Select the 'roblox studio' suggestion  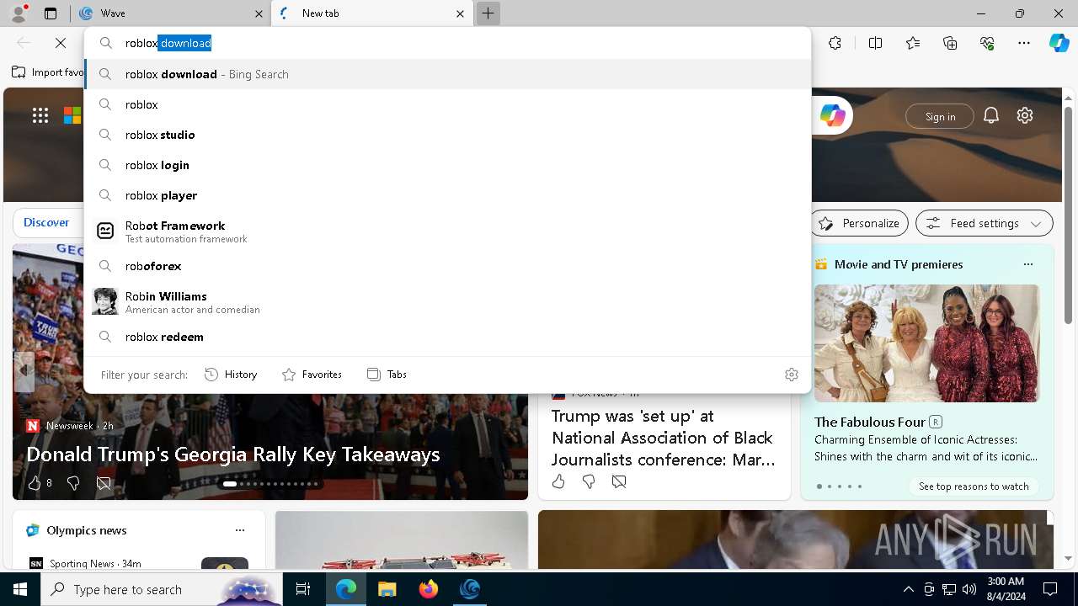point(447,135)
